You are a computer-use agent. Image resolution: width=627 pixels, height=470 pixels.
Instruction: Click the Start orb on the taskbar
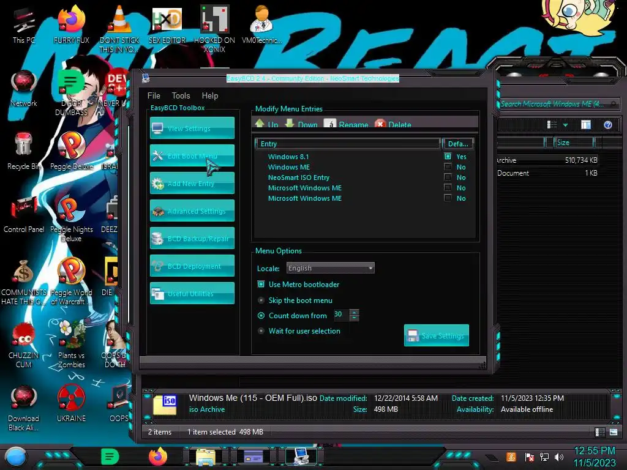(16, 457)
